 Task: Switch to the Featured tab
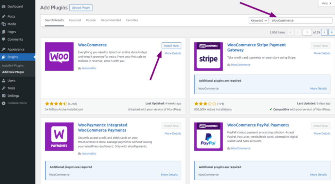pyautogui.click(x=75, y=20)
